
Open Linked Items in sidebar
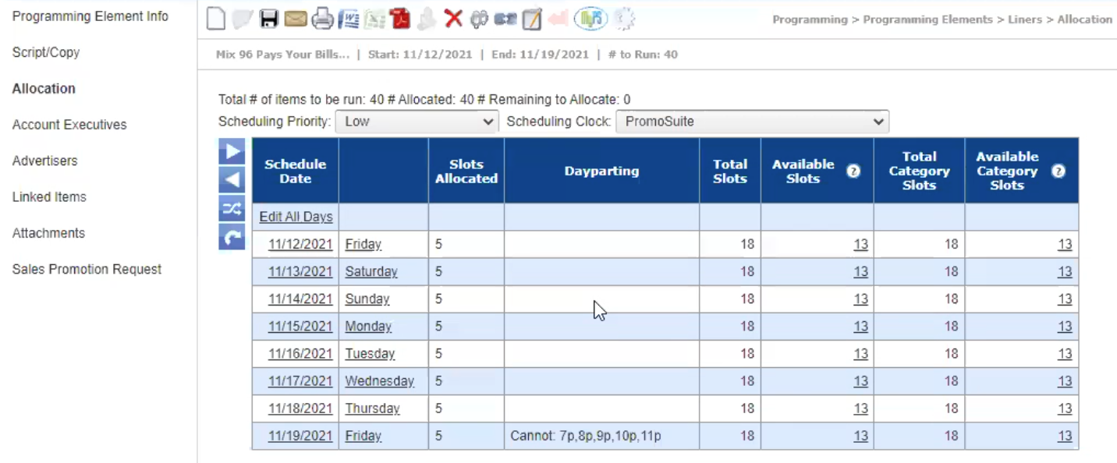pos(49,197)
